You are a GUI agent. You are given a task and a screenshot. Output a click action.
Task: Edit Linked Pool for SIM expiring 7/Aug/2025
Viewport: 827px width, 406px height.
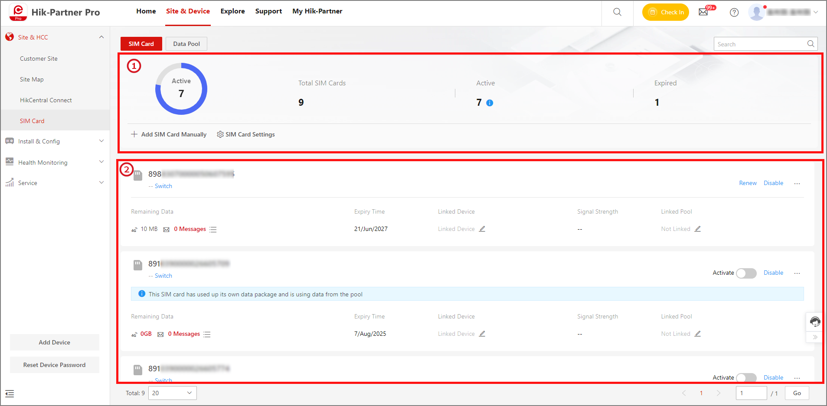[x=698, y=334]
